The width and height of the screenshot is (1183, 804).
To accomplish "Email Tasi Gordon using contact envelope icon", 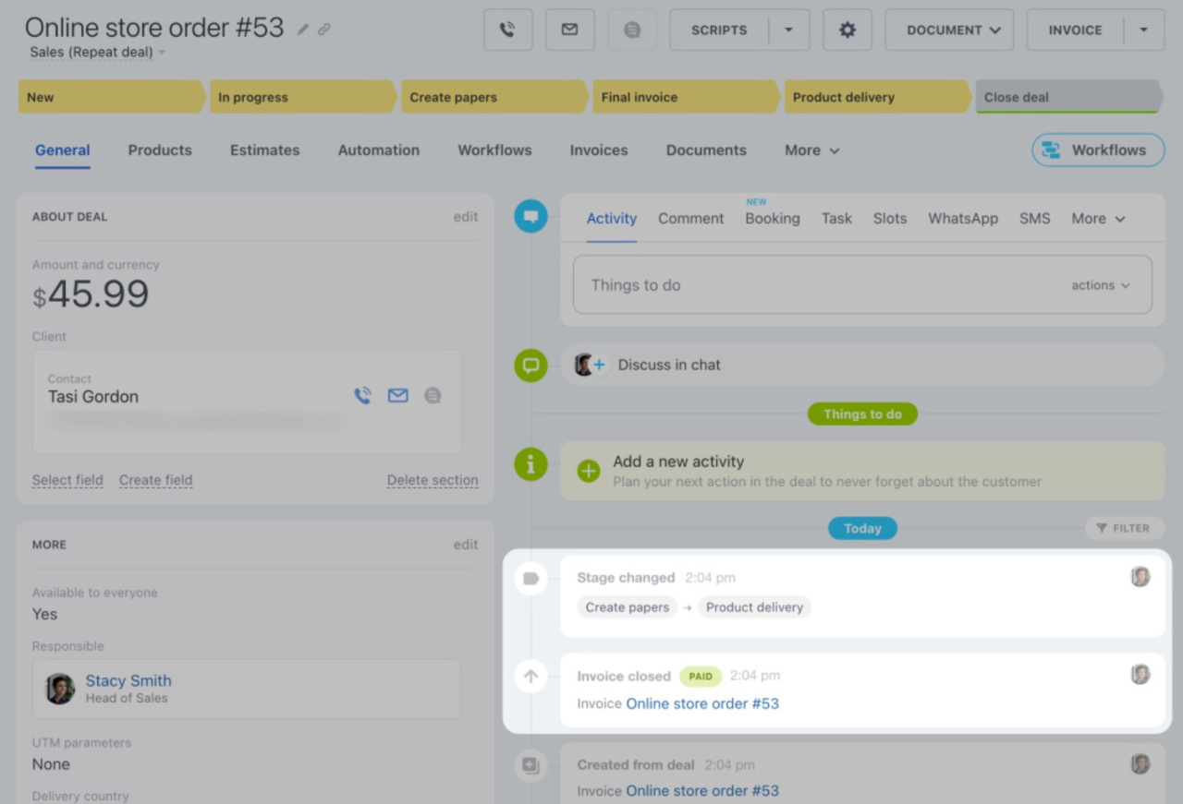I will coord(397,396).
